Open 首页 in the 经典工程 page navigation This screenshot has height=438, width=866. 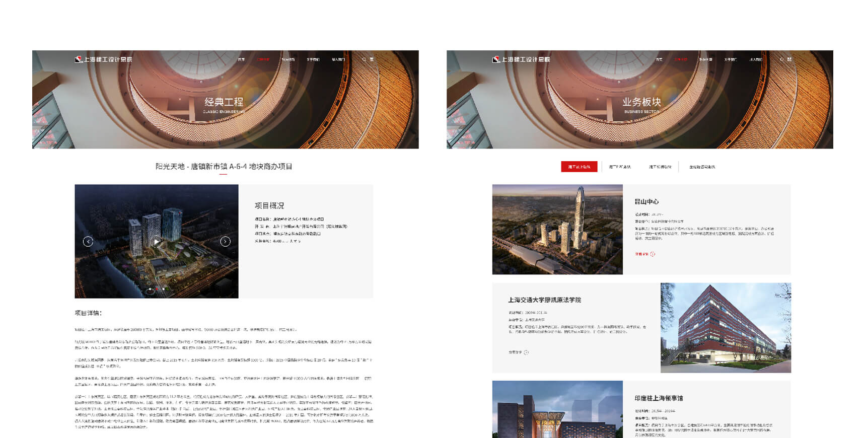tap(241, 59)
